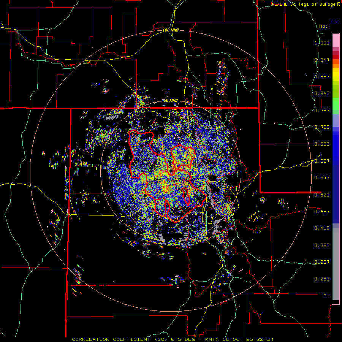Click the 100 NMI range ring label

pyautogui.click(x=171, y=30)
